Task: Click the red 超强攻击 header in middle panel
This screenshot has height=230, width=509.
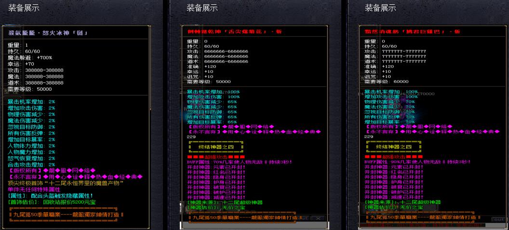Action: tap(217, 157)
